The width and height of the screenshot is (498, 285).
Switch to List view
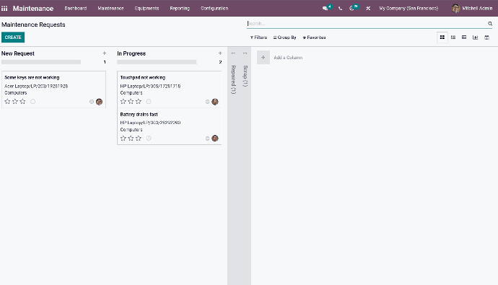(x=453, y=38)
